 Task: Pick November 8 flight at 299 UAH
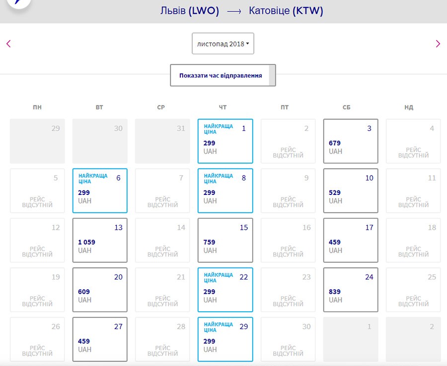point(225,191)
